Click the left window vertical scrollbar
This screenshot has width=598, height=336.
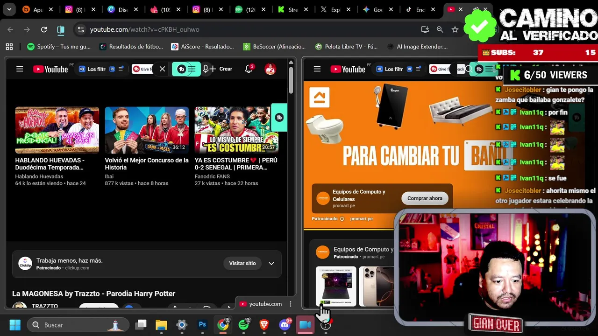[291, 79]
